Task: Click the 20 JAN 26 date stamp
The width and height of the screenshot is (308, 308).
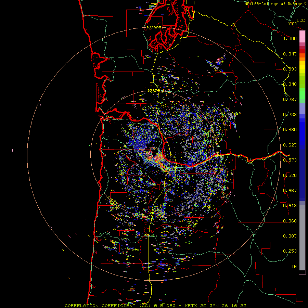Action: point(214,306)
